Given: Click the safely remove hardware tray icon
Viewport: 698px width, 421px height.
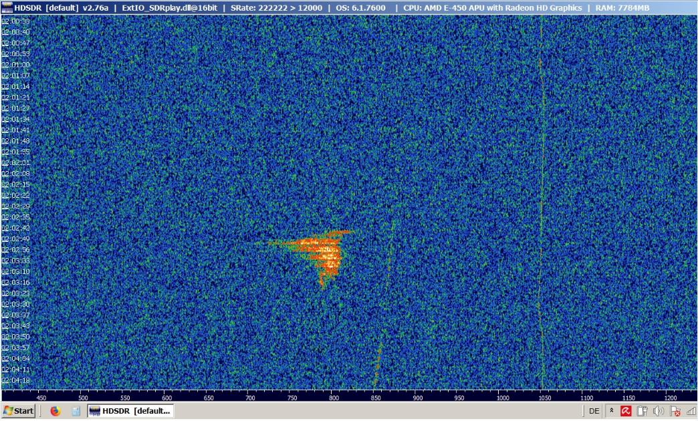Looking at the screenshot, I should pyautogui.click(x=643, y=411).
